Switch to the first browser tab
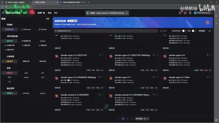 tap(18, 2)
